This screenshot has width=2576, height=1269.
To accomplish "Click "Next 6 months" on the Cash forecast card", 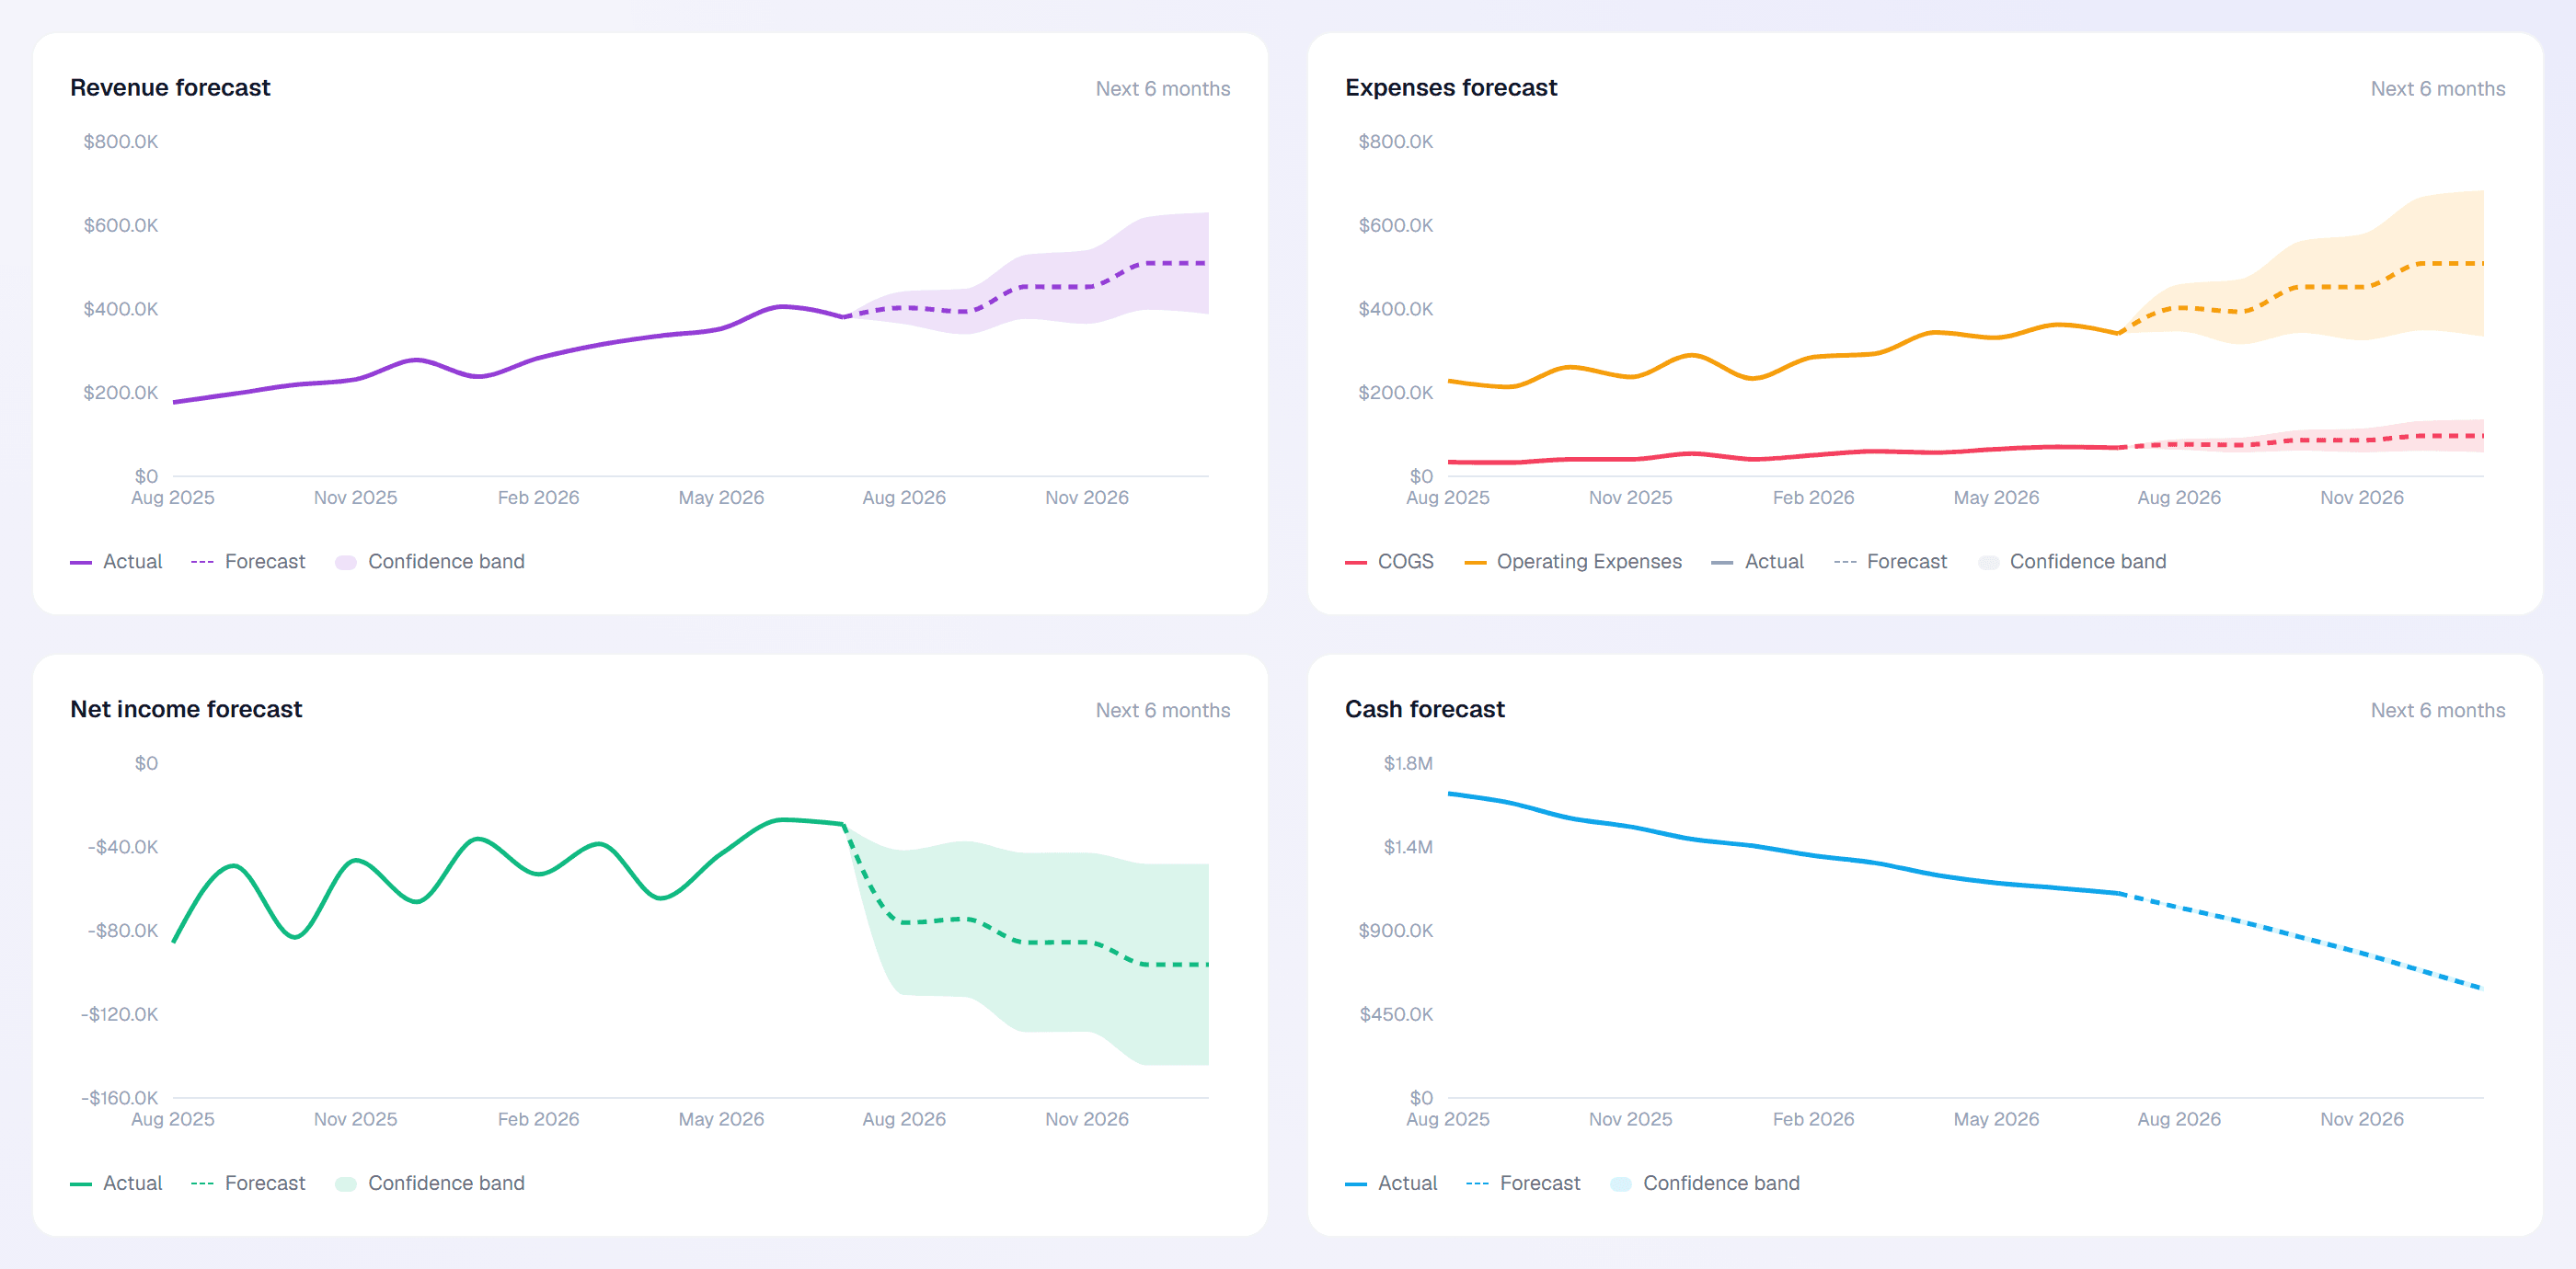I will (x=2438, y=711).
